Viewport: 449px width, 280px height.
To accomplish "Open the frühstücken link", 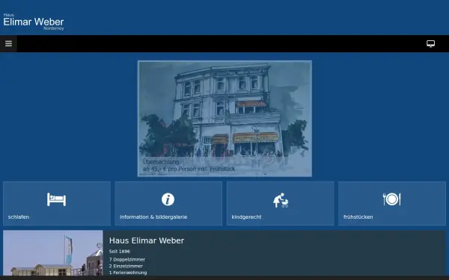I will click(358, 217).
